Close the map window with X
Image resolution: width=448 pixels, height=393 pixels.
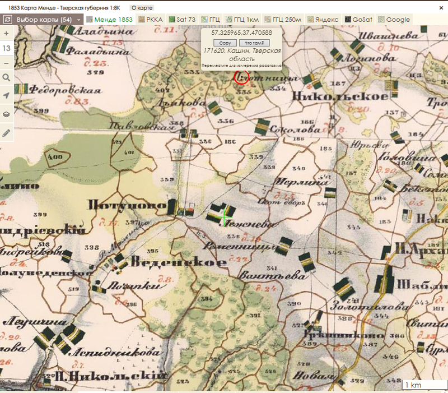441,8
